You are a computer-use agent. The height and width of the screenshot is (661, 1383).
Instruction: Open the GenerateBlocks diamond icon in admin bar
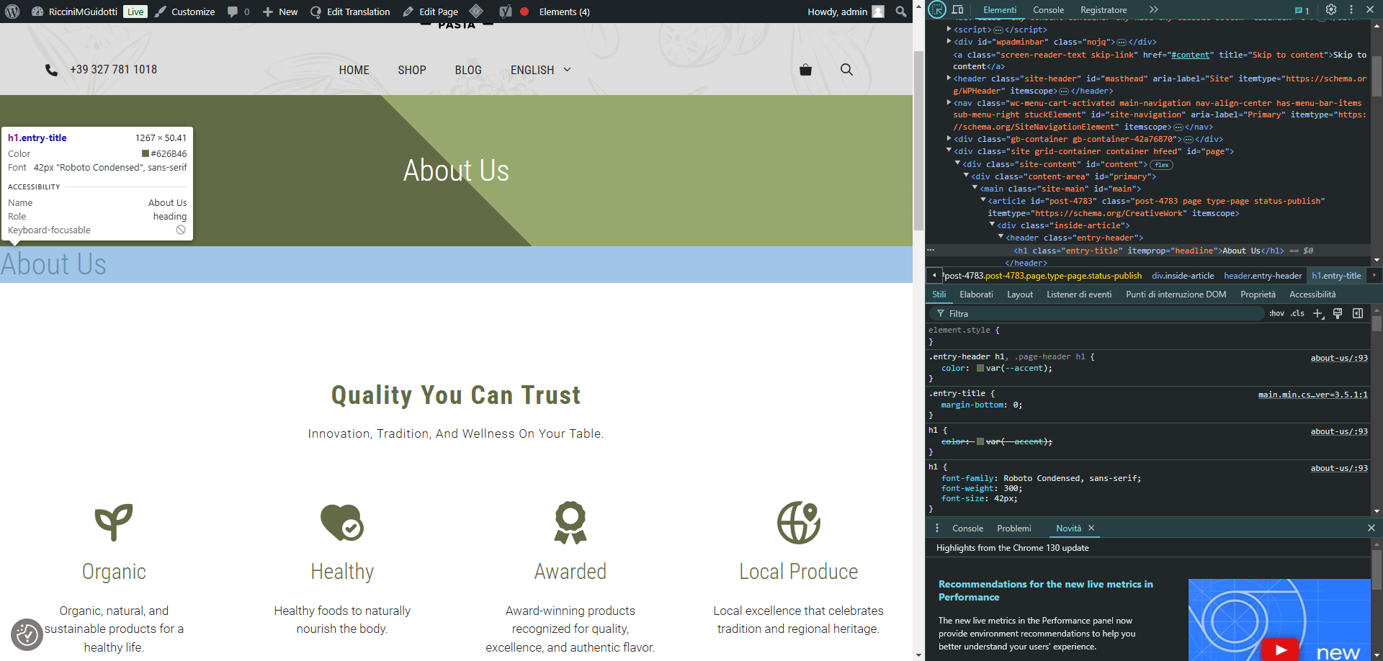(x=476, y=12)
